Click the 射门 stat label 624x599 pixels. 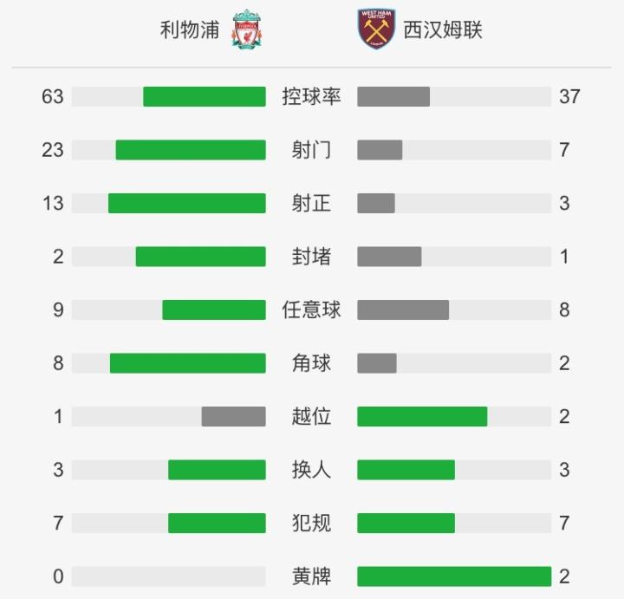[311, 150]
